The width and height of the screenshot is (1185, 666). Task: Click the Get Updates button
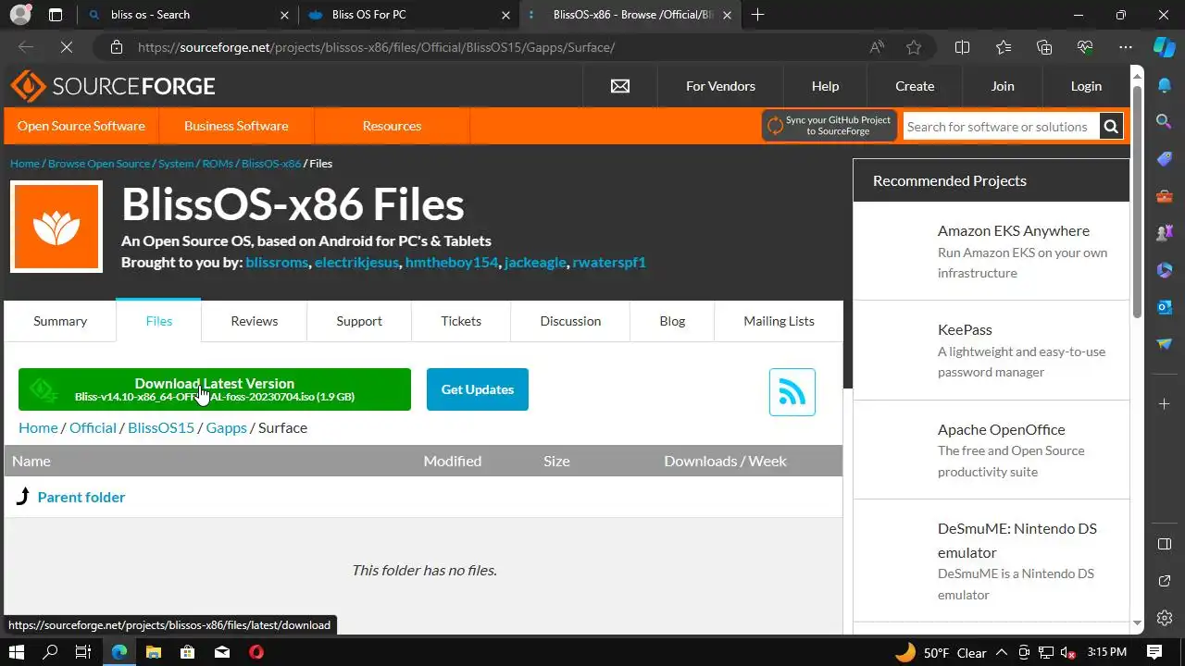(x=478, y=389)
